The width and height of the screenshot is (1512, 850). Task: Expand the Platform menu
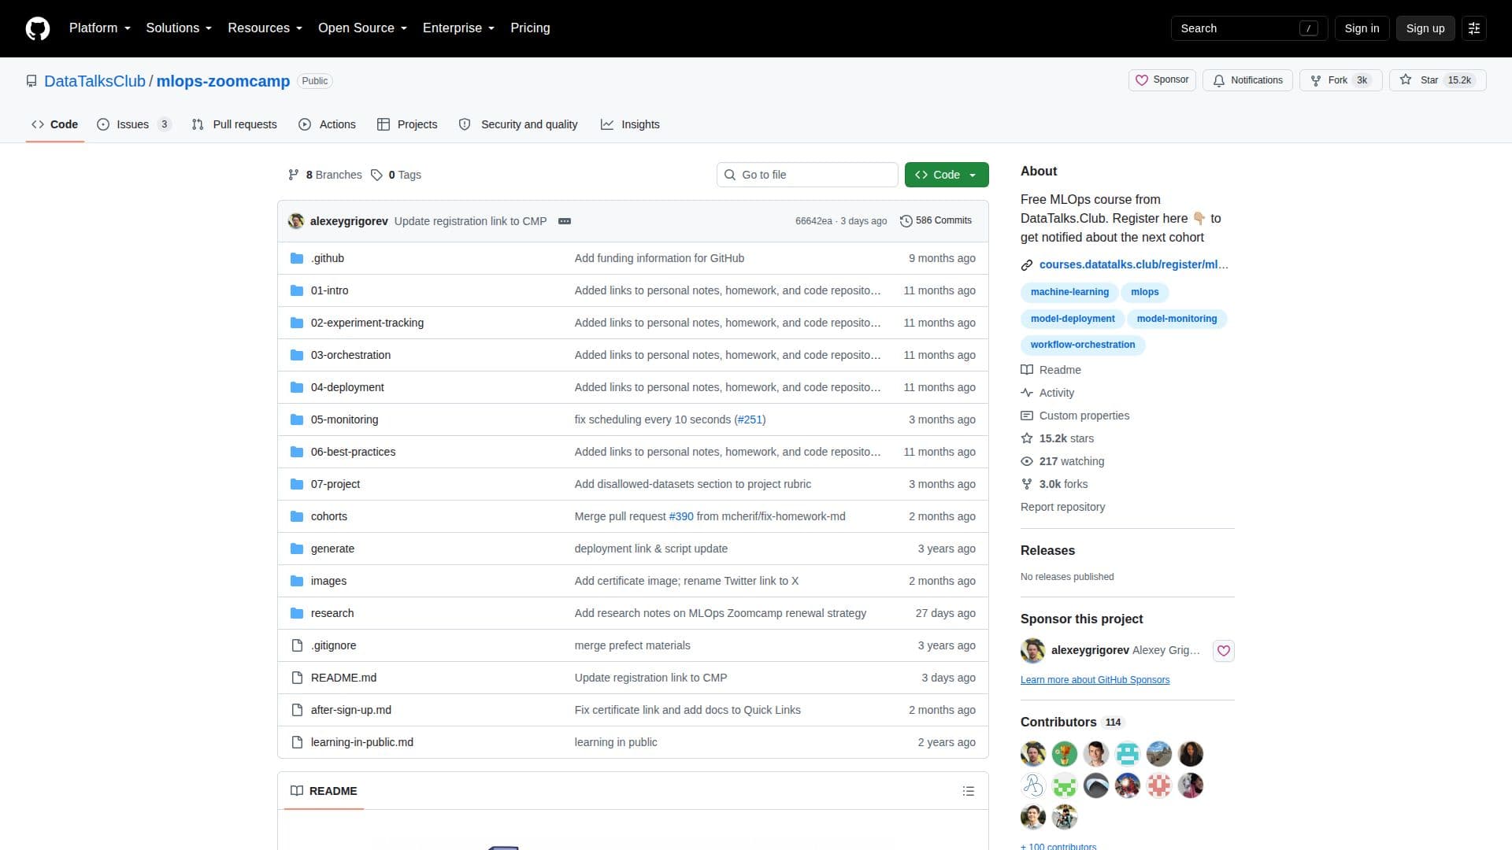pyautogui.click(x=100, y=28)
